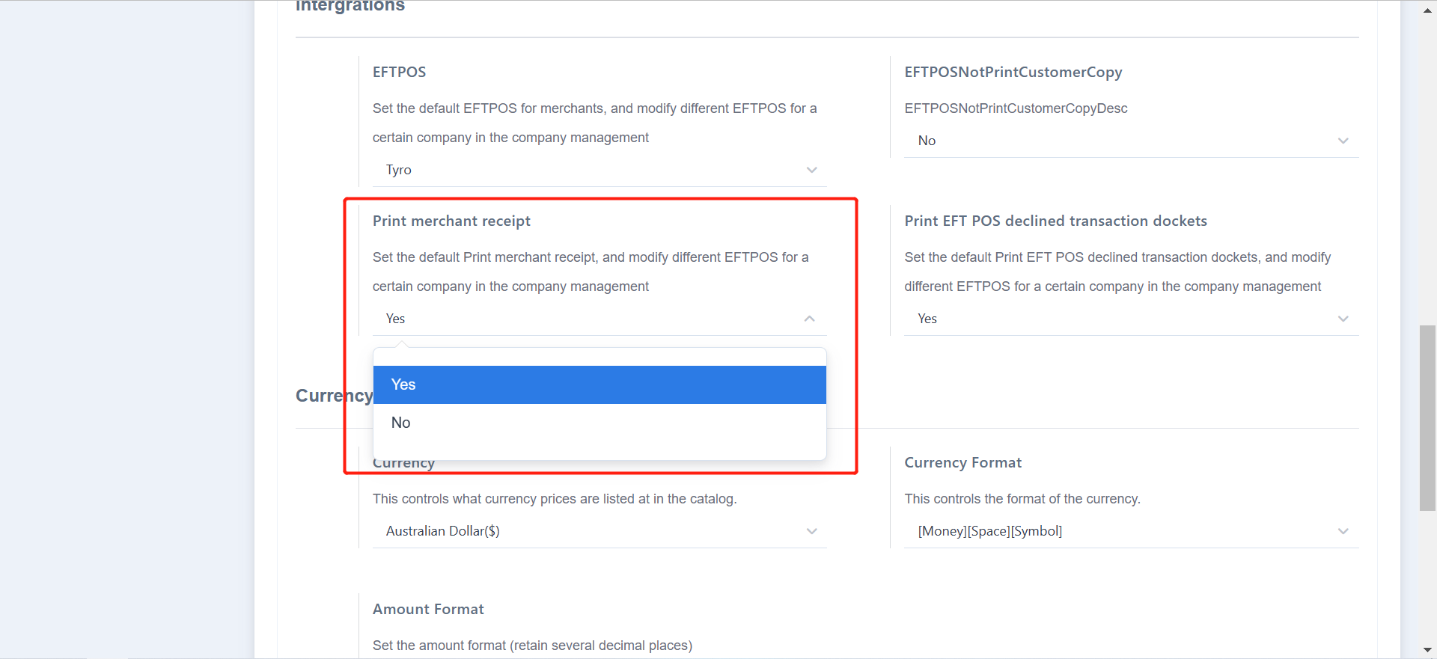Viewport: 1437px width, 659px height.
Task: Click the vertical scrollbar thumb
Action: (1427, 417)
